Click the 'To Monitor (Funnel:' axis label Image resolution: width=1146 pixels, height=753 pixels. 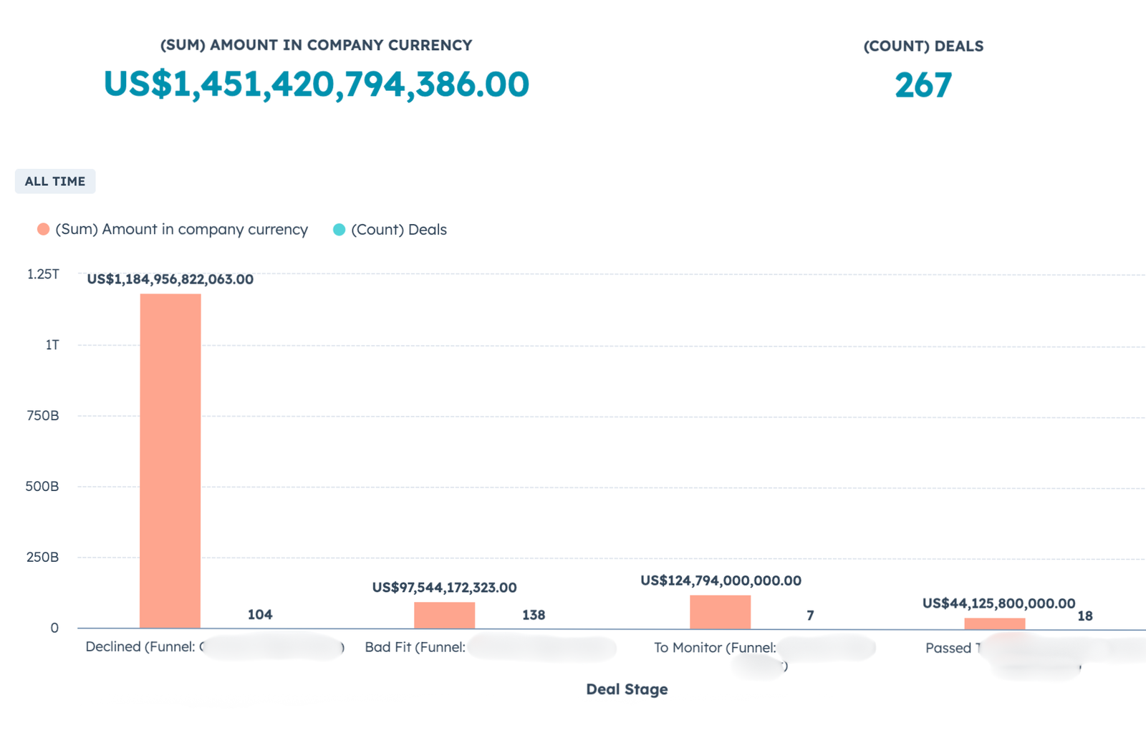[713, 647]
